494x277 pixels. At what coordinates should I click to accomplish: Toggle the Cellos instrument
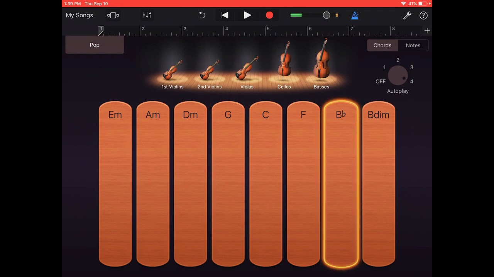[284, 65]
